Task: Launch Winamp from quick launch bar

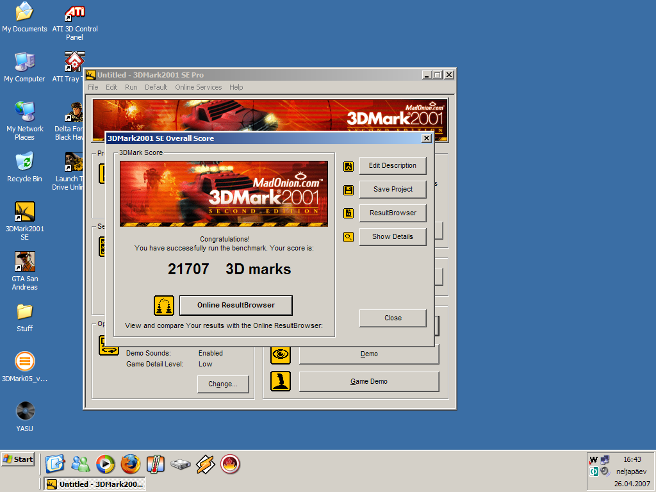Action: pos(206,464)
